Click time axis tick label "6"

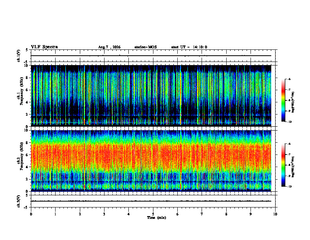click(177, 214)
